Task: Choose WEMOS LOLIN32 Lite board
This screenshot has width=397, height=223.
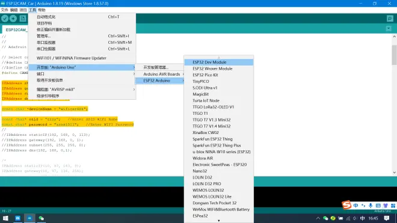Action: pyautogui.click(x=219, y=197)
